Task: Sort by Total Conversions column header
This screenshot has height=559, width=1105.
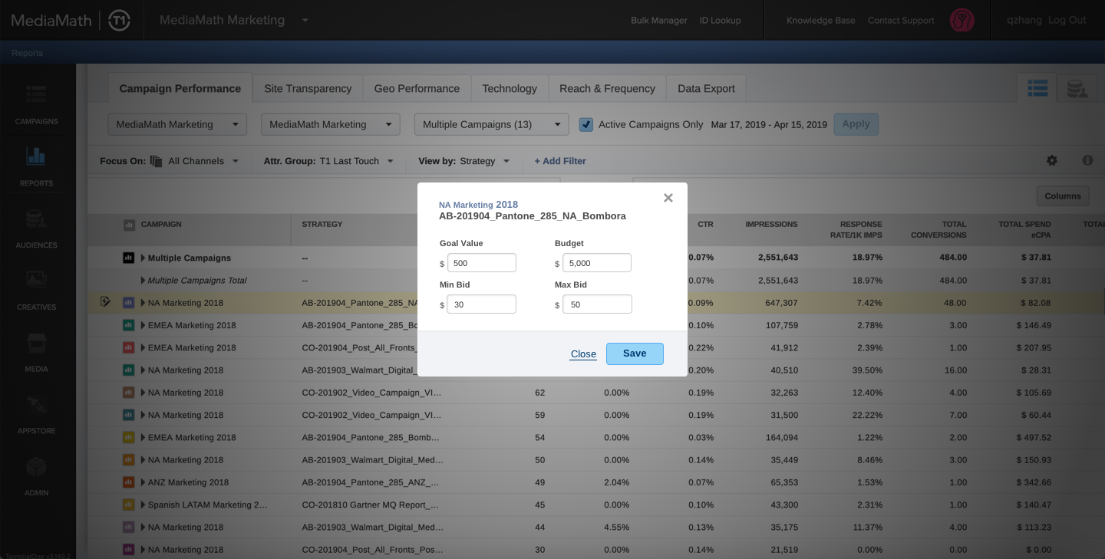Action: coord(938,229)
